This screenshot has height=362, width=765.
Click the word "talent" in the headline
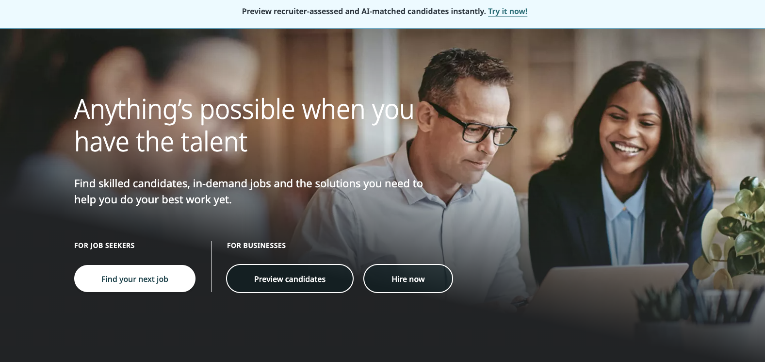coord(214,142)
